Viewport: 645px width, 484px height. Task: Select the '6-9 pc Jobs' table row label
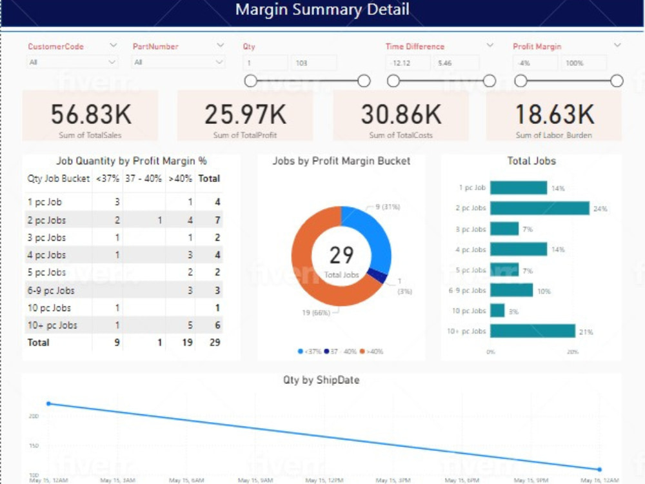(x=51, y=290)
